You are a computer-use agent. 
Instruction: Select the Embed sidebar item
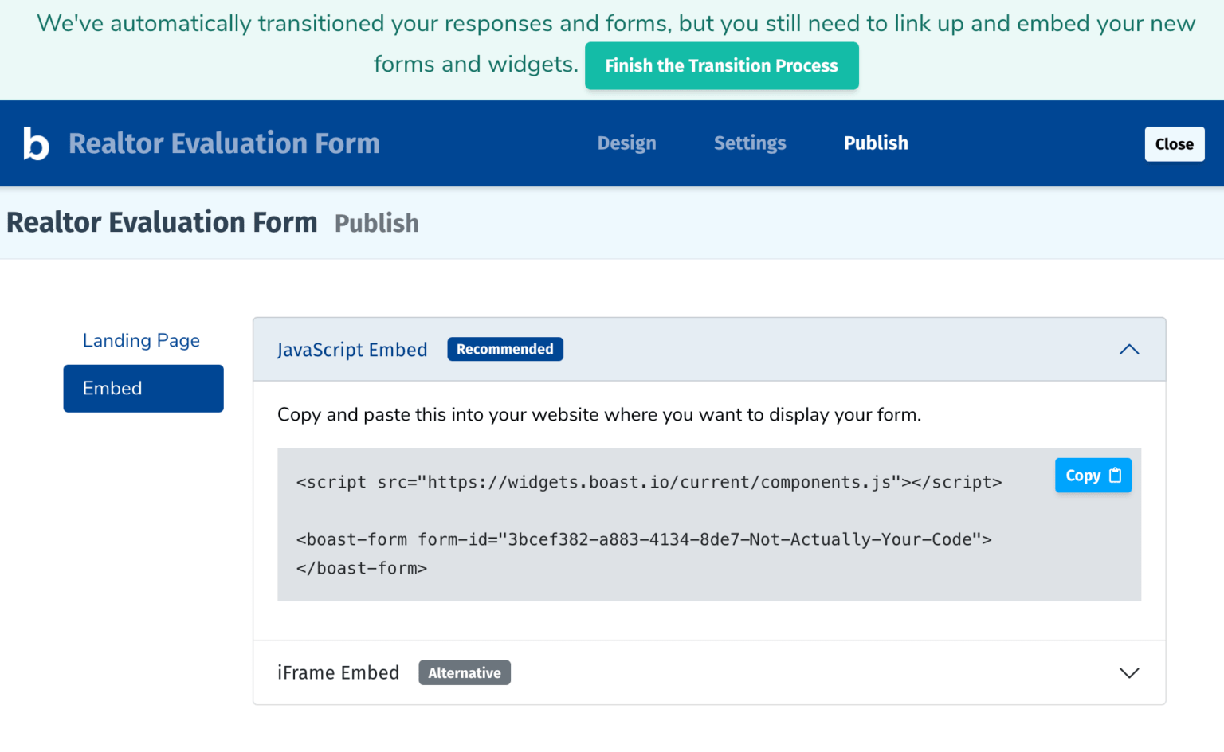tap(143, 389)
